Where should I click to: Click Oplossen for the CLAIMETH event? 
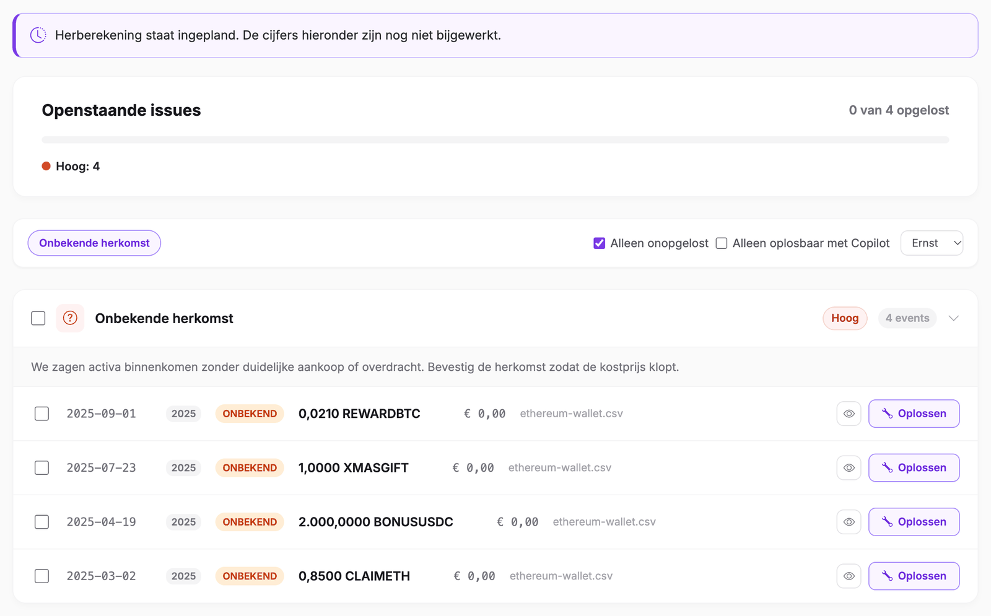pyautogui.click(x=914, y=576)
